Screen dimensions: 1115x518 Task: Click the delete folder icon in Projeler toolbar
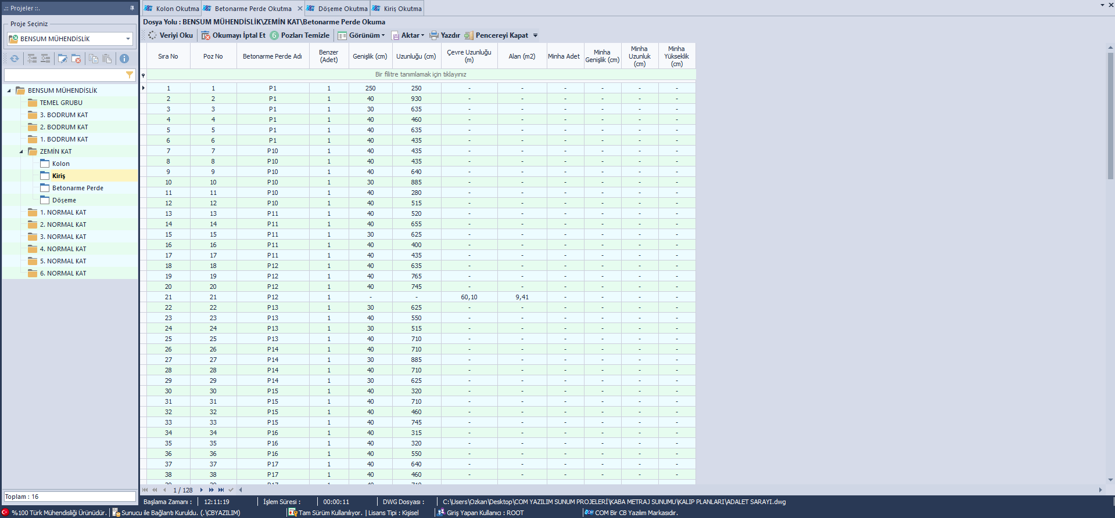[x=76, y=59]
